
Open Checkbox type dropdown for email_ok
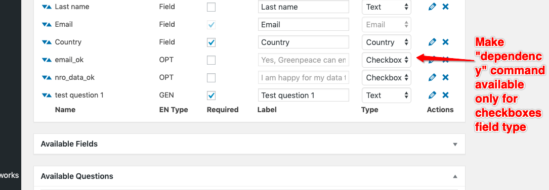pyautogui.click(x=386, y=60)
